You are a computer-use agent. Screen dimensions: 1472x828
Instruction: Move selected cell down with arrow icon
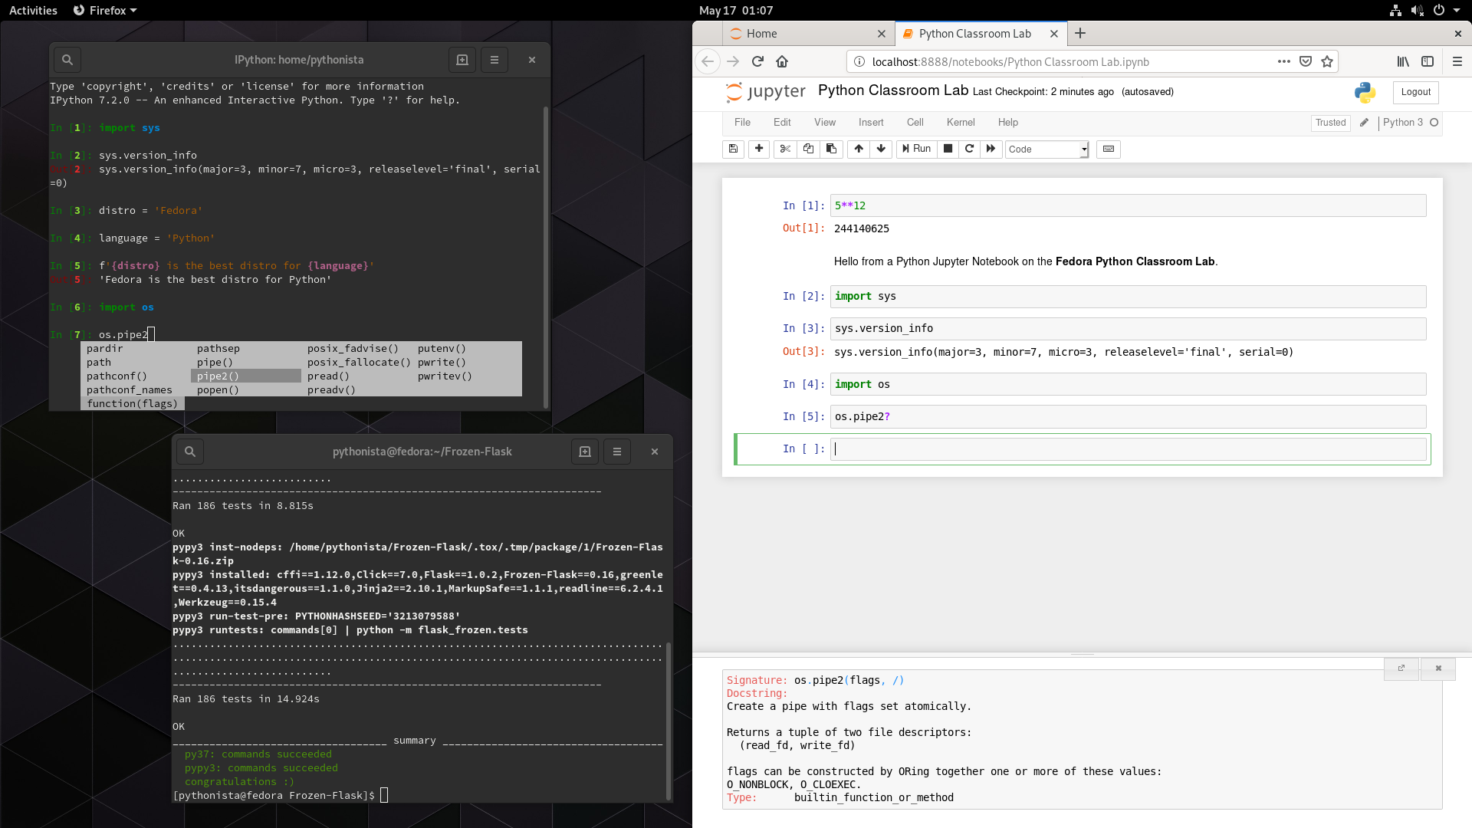[881, 149]
